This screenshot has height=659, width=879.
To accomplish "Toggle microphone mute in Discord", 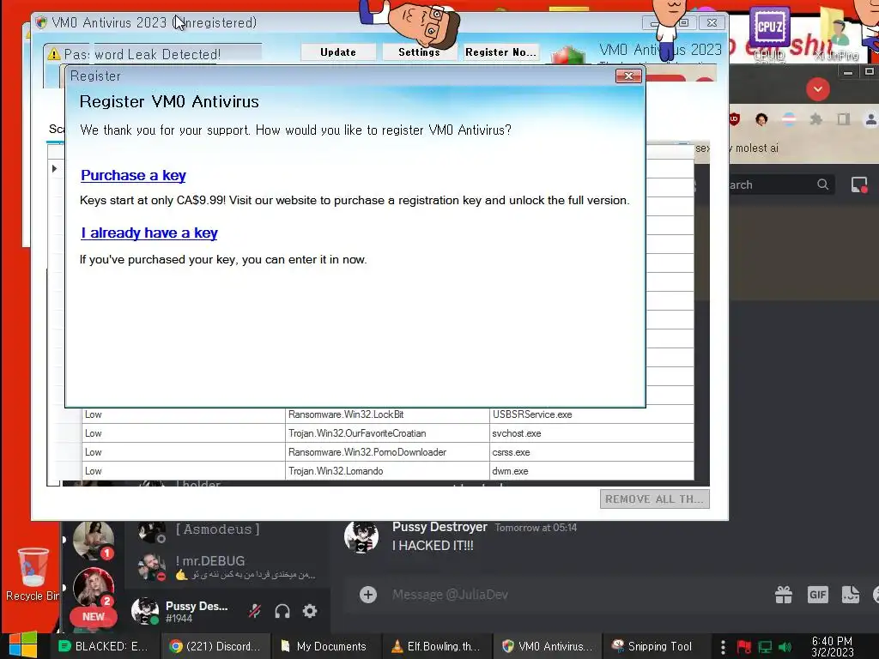I will point(254,611).
